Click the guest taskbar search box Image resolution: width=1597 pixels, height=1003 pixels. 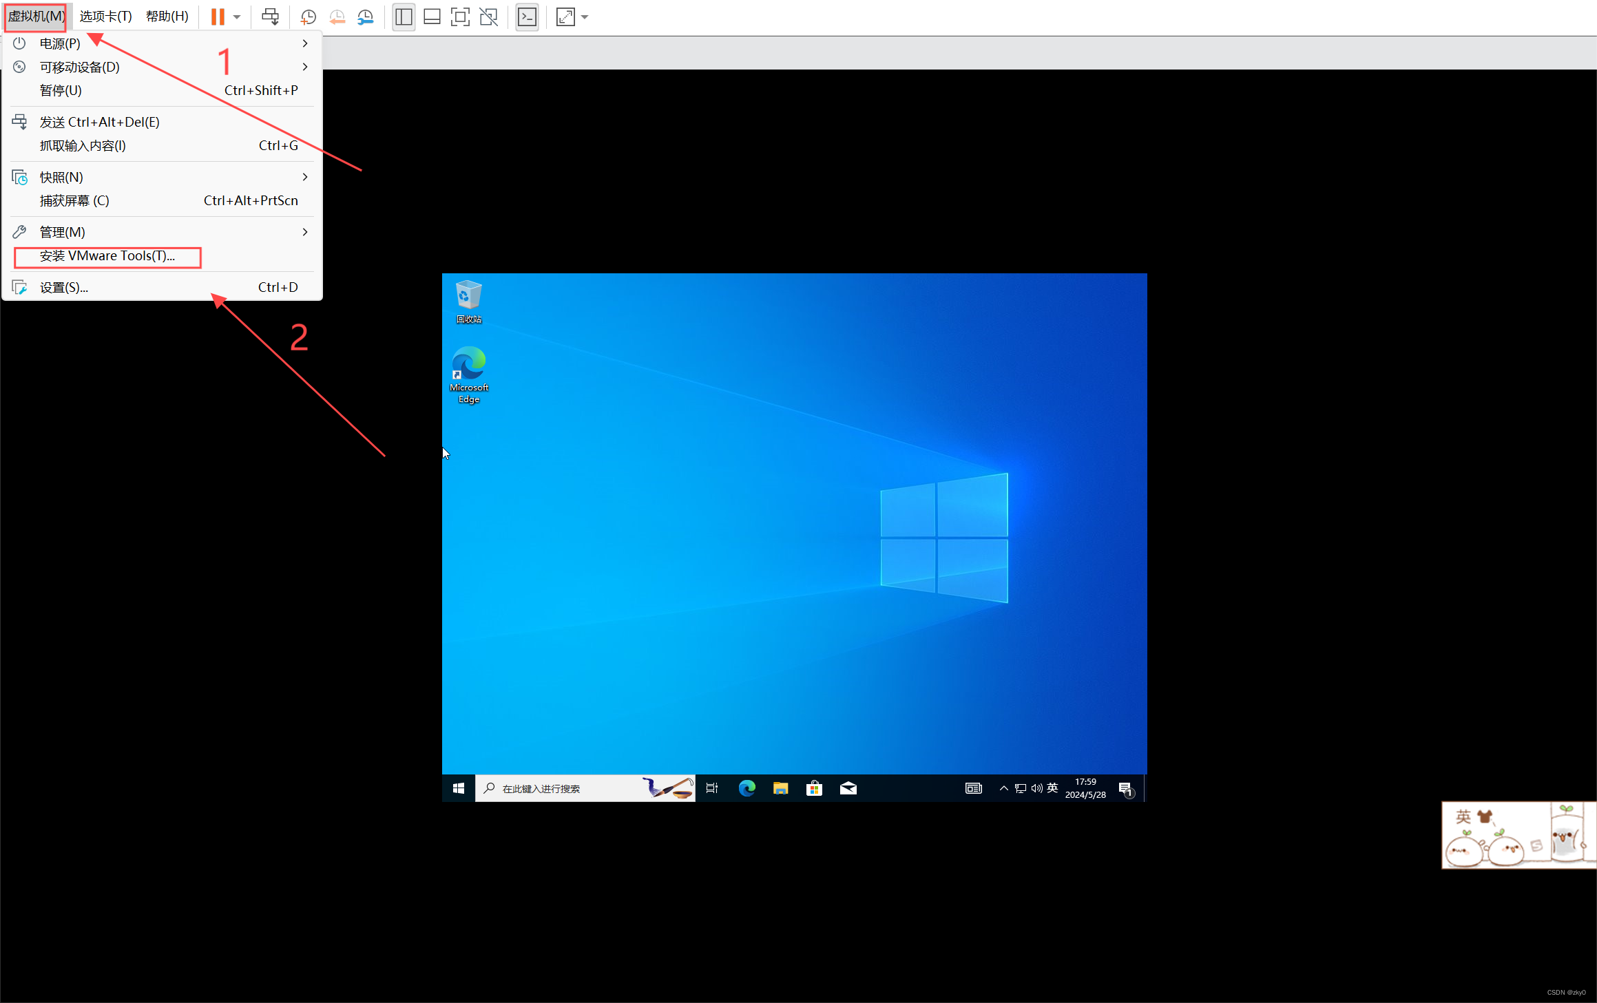[x=565, y=788]
